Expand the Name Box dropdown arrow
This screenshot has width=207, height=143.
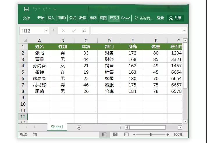(46, 31)
